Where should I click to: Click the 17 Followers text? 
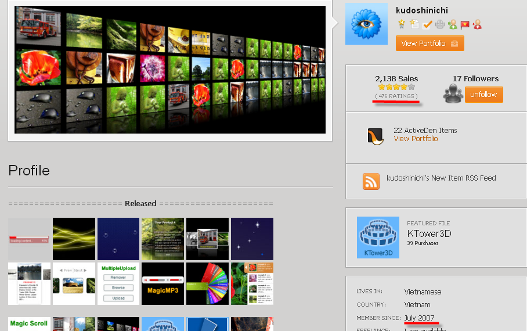point(475,79)
